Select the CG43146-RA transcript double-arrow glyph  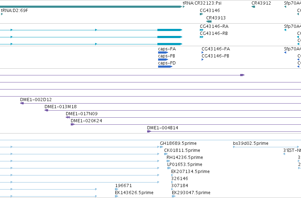pyautogui.click(x=202, y=30)
